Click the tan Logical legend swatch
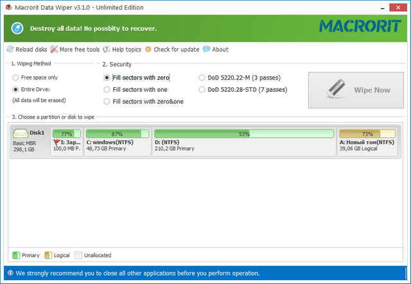The height and width of the screenshot is (284, 411). pos(48,255)
